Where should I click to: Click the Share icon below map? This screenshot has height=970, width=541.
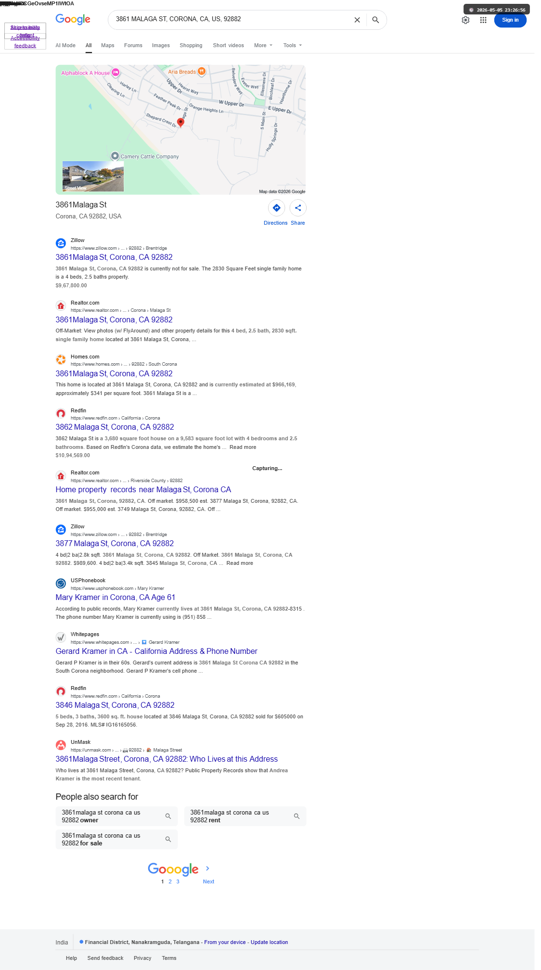click(298, 208)
